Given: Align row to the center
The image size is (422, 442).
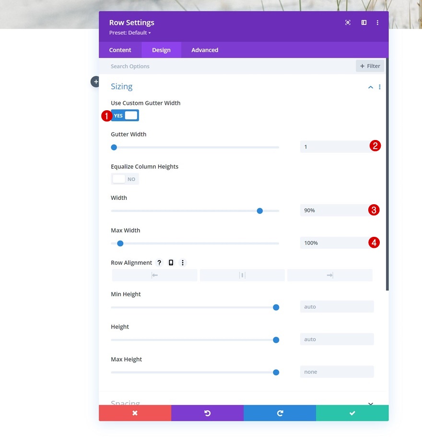Looking at the screenshot, I should click(242, 275).
